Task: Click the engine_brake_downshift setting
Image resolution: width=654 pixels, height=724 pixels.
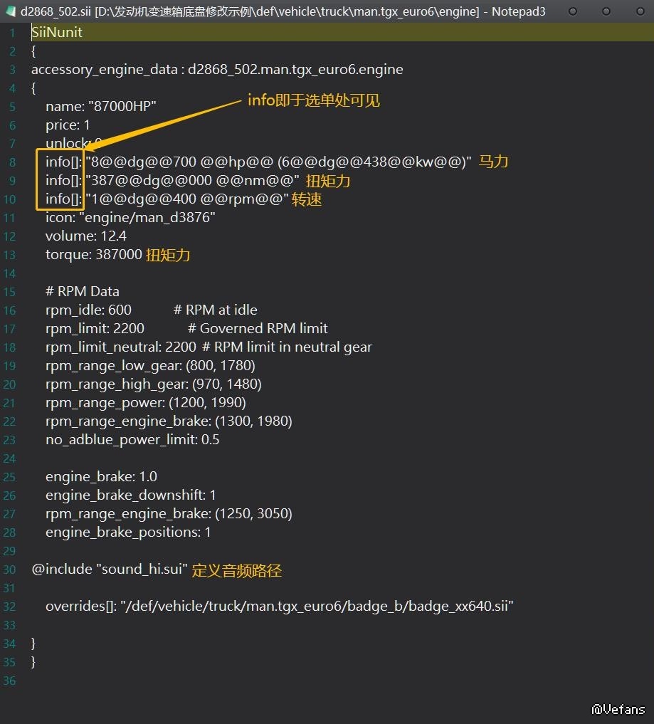Action: click(130, 495)
